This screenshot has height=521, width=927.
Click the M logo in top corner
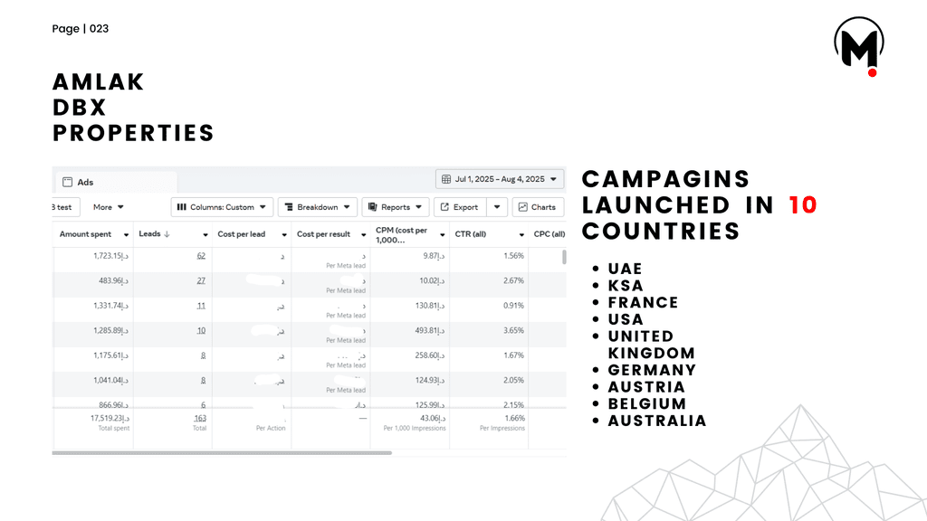click(859, 46)
